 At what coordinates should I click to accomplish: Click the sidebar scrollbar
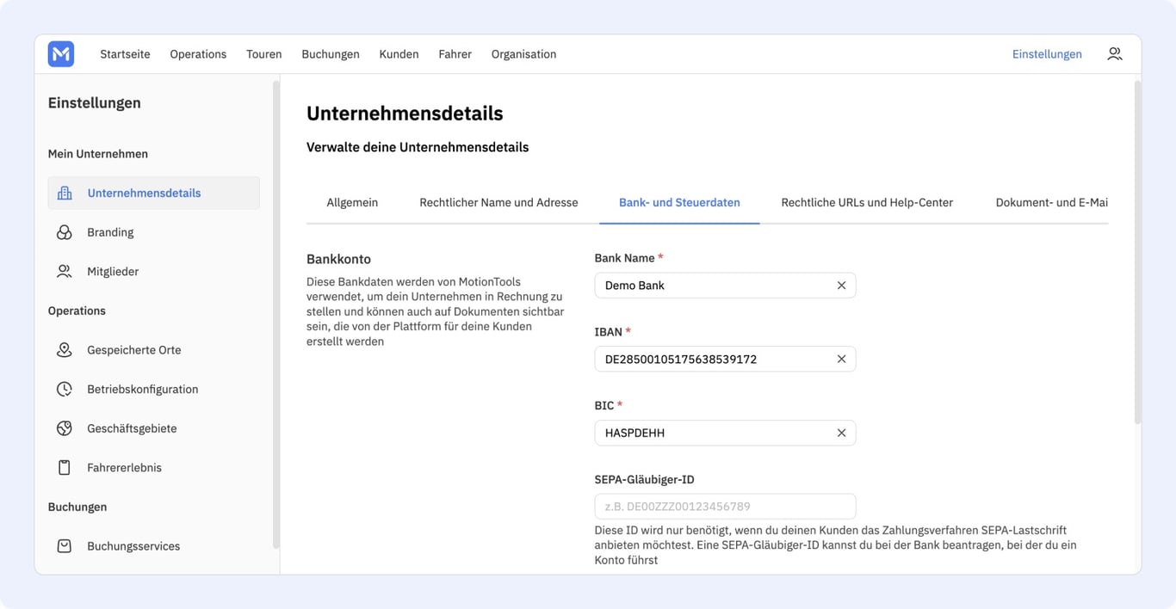(275, 314)
